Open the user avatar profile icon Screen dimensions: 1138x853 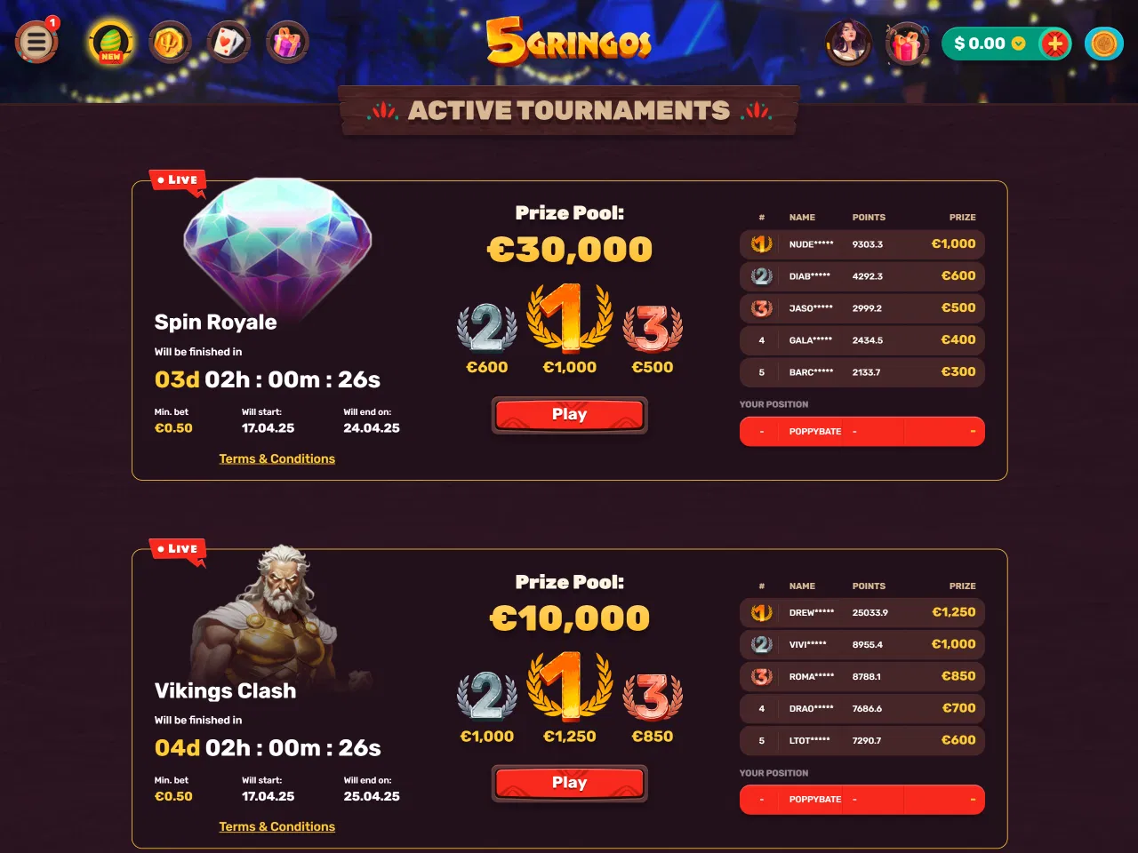coord(848,43)
